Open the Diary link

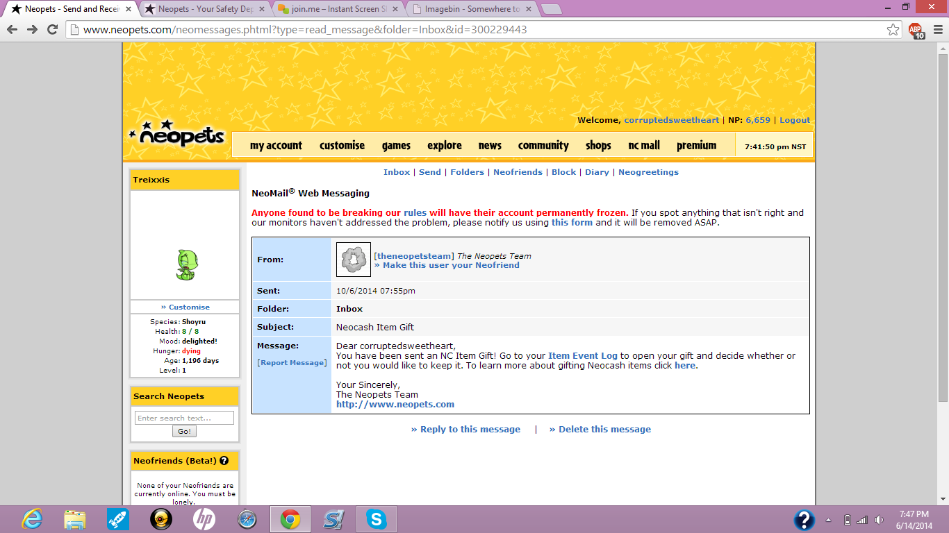pos(597,172)
